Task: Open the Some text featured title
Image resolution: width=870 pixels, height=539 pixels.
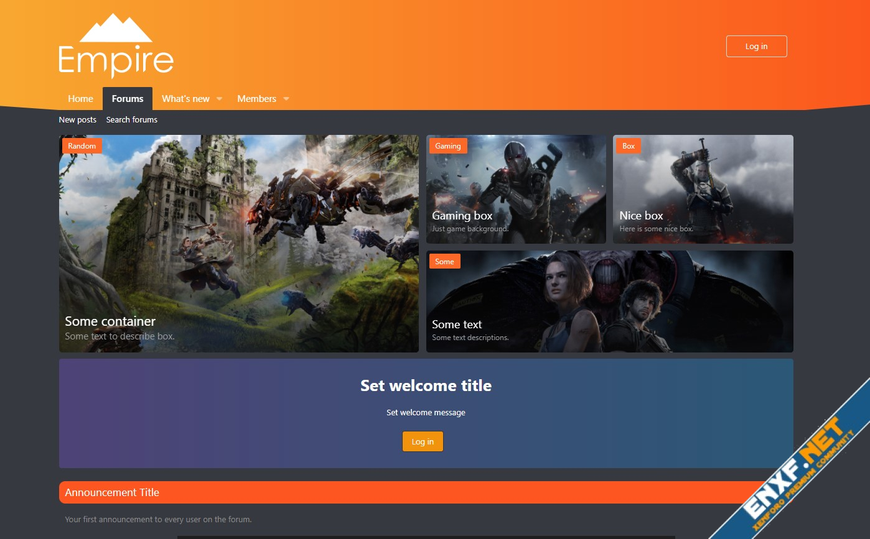Action: coord(457,325)
